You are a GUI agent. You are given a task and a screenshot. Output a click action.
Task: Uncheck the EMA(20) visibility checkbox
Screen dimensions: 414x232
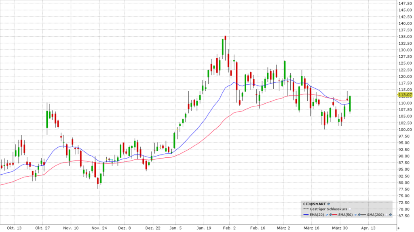(x=327, y=215)
